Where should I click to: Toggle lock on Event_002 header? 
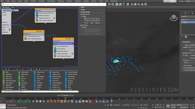pos(73,39)
